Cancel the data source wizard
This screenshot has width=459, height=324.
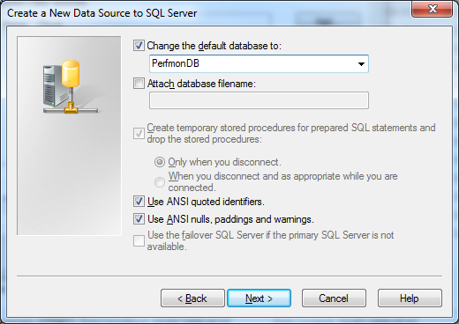point(334,298)
